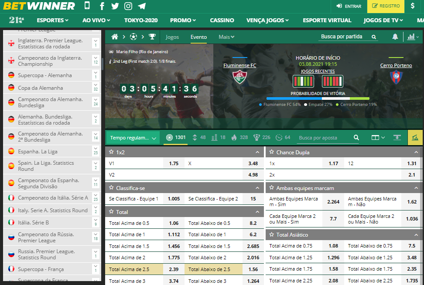
Task: Open the column layout dropdown
Action: tap(378, 138)
